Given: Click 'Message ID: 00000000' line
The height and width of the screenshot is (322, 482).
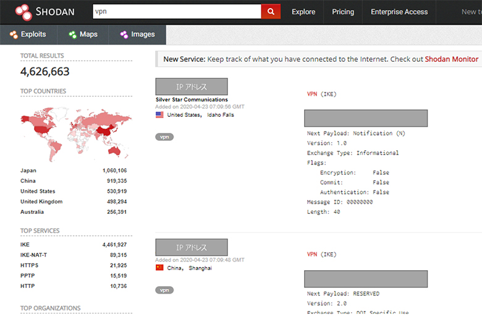Looking at the screenshot, I should point(340,202).
